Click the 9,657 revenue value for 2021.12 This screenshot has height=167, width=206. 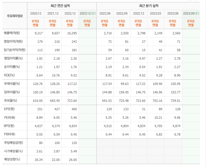click(56, 33)
